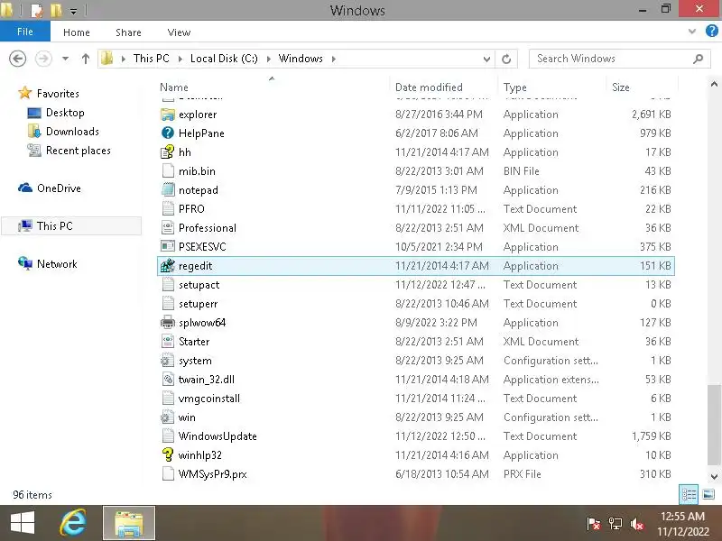722x541 pixels.
Task: Click Local Disk (C:) breadcrumb
Action: 224,59
